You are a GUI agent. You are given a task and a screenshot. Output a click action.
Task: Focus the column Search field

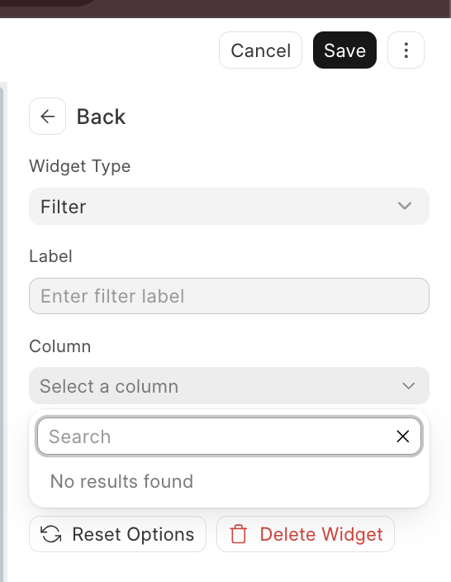229,436
